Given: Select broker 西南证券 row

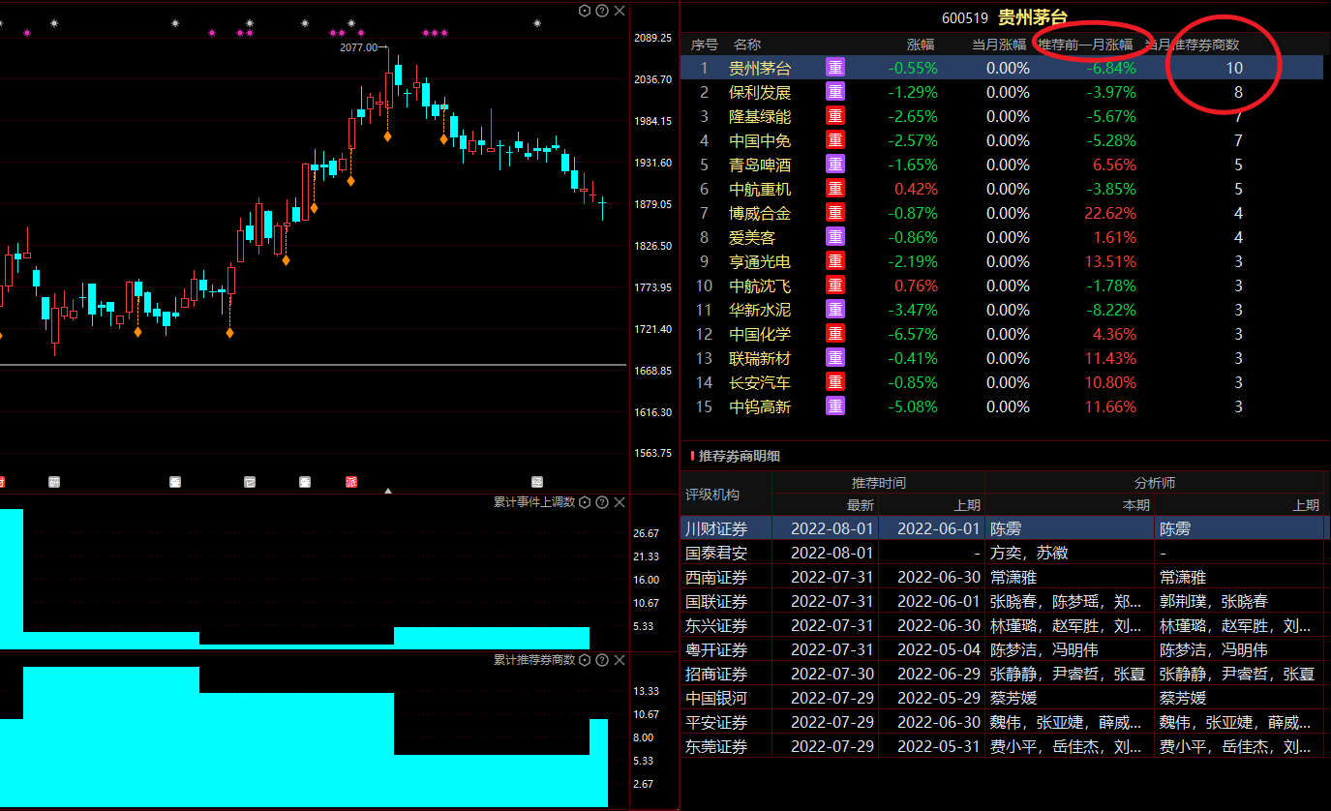Looking at the screenshot, I should (1005, 577).
